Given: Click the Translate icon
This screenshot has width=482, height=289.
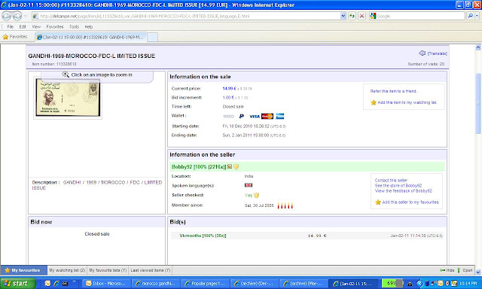Looking at the screenshot, I should [423, 53].
